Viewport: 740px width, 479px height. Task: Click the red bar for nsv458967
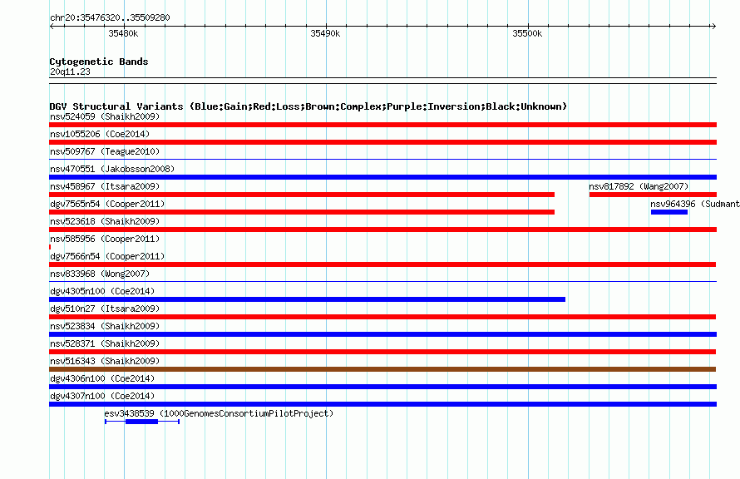click(x=302, y=195)
